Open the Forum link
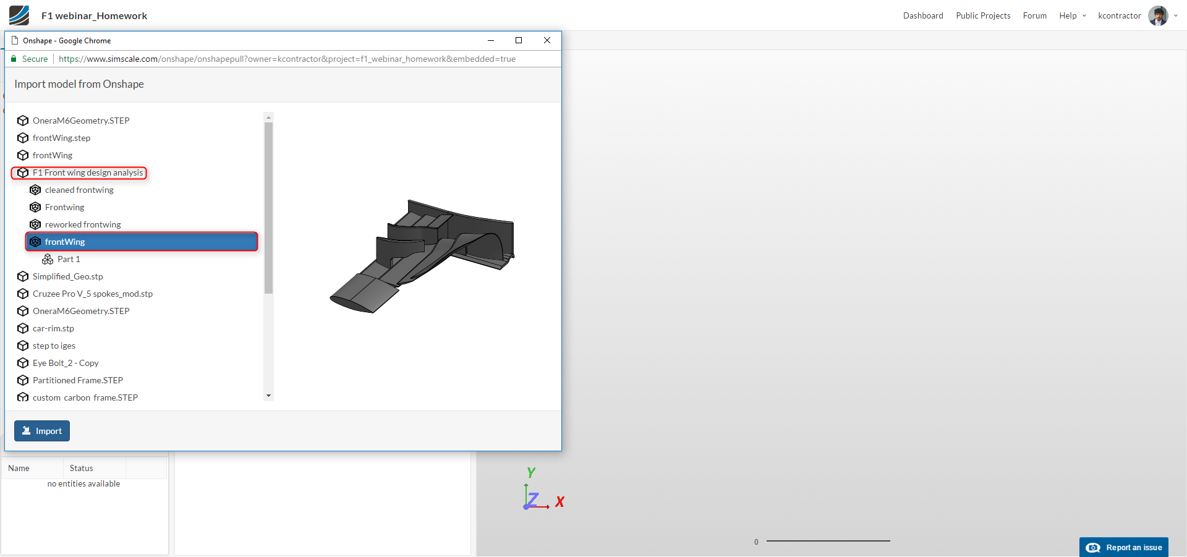Screen dimensions: 1187x557 pos(1035,15)
